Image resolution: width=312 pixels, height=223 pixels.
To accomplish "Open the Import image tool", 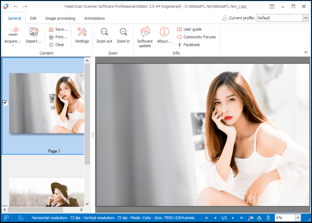I will pos(34,33).
